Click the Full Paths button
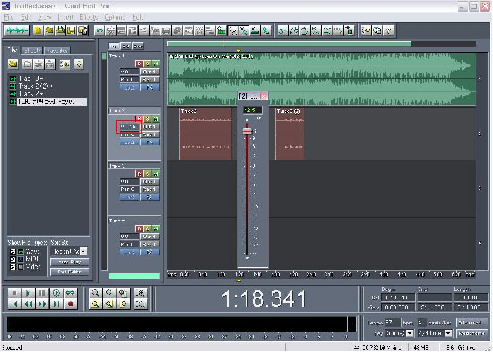The width and height of the screenshot is (493, 354). [x=70, y=272]
